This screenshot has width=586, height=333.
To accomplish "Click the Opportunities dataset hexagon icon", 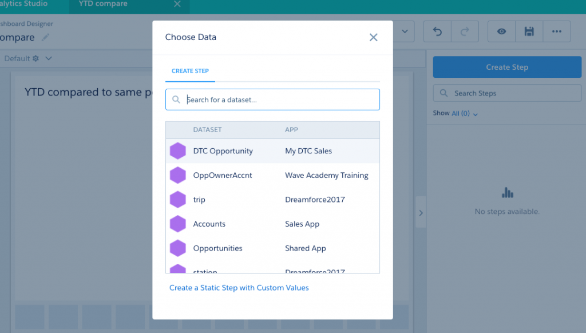I will click(178, 248).
